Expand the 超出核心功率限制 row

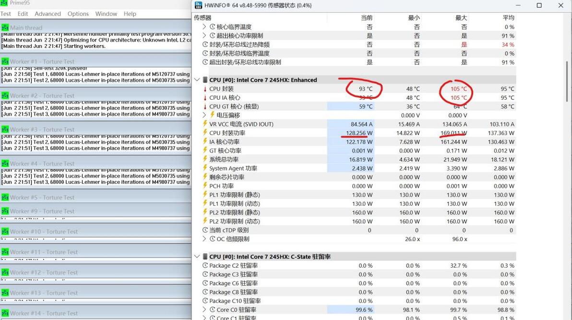coord(204,36)
